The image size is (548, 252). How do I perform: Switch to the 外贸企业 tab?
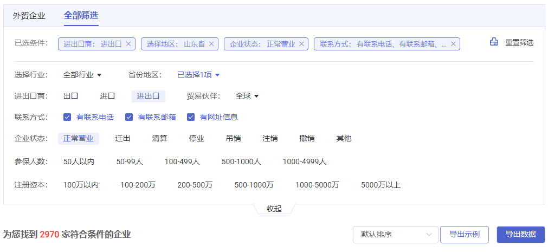(29, 15)
